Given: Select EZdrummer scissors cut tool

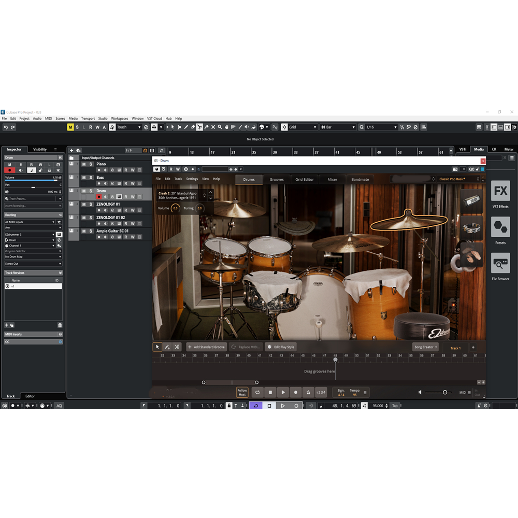Looking at the screenshot, I should (177, 347).
